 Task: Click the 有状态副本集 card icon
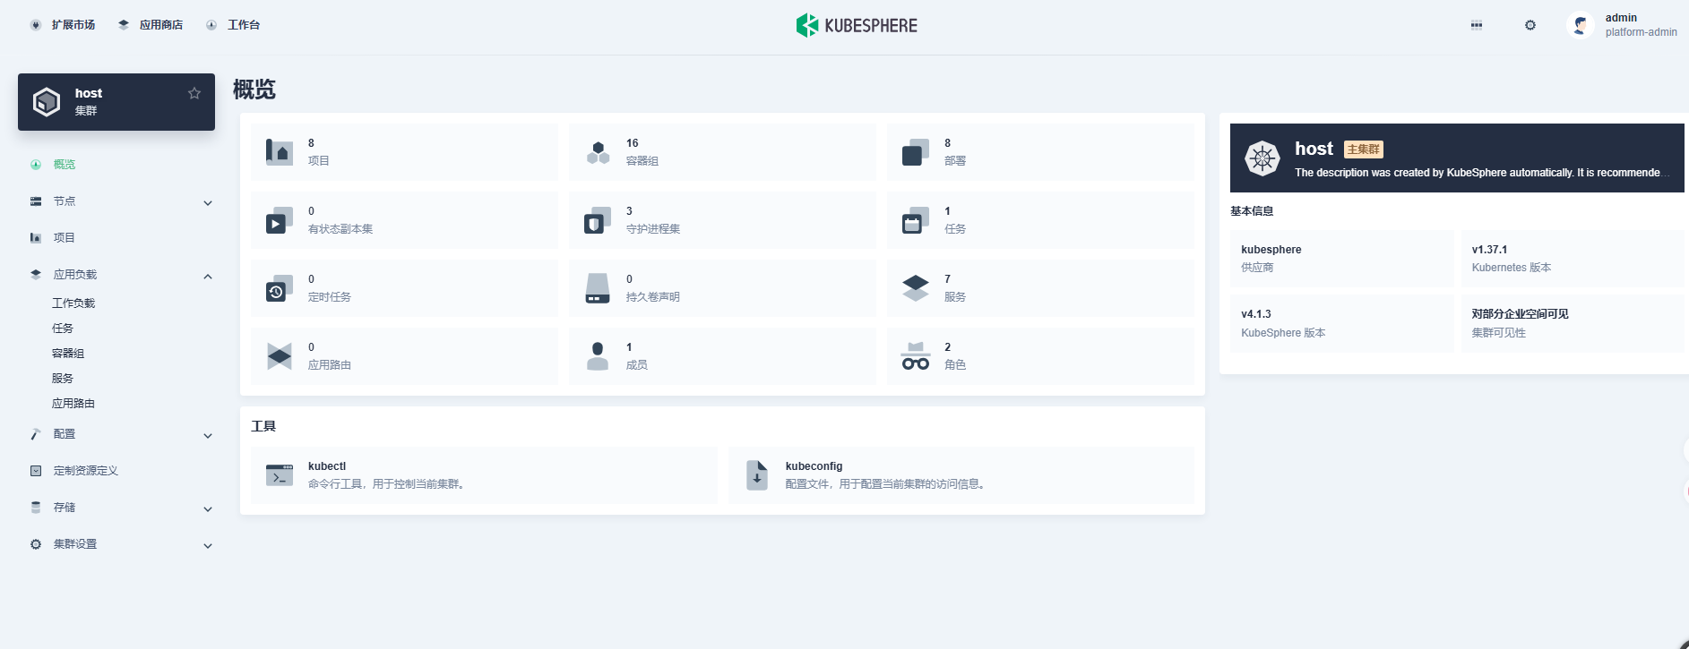click(280, 220)
